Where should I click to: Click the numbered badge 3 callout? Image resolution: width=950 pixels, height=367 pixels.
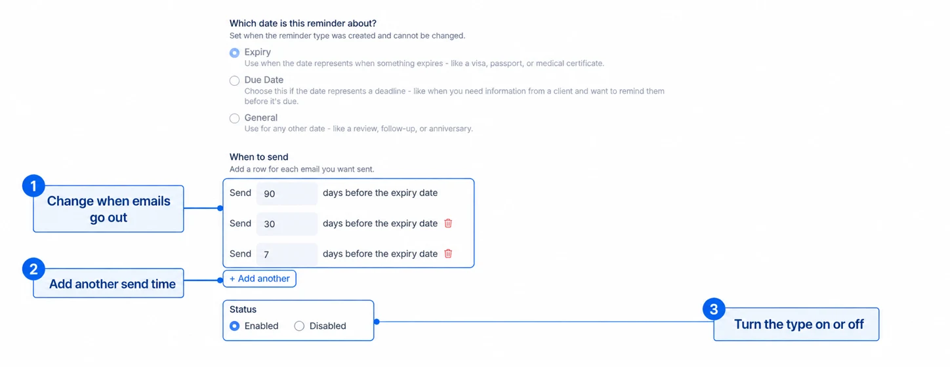tap(714, 309)
